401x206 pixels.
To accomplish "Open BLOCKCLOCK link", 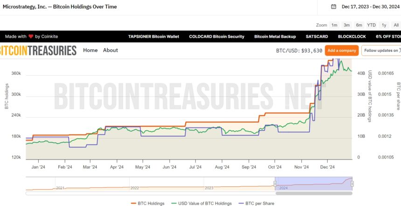I will click(x=352, y=36).
